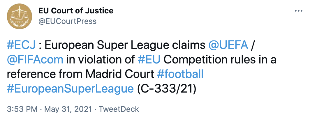Click the TweetDeck source label

click(x=119, y=109)
